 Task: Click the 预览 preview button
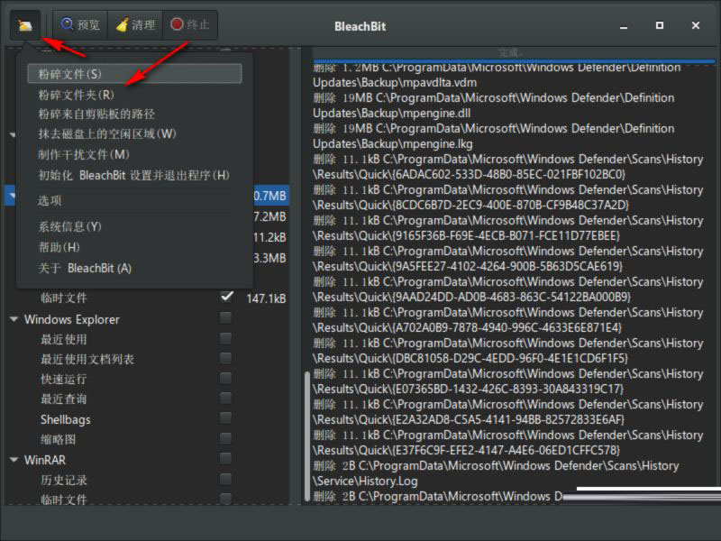tap(80, 25)
